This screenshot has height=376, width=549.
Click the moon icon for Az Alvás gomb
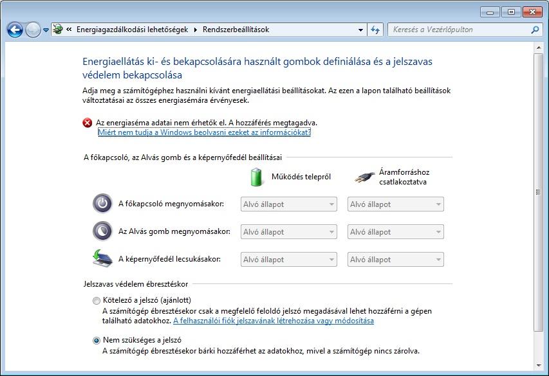[102, 231]
